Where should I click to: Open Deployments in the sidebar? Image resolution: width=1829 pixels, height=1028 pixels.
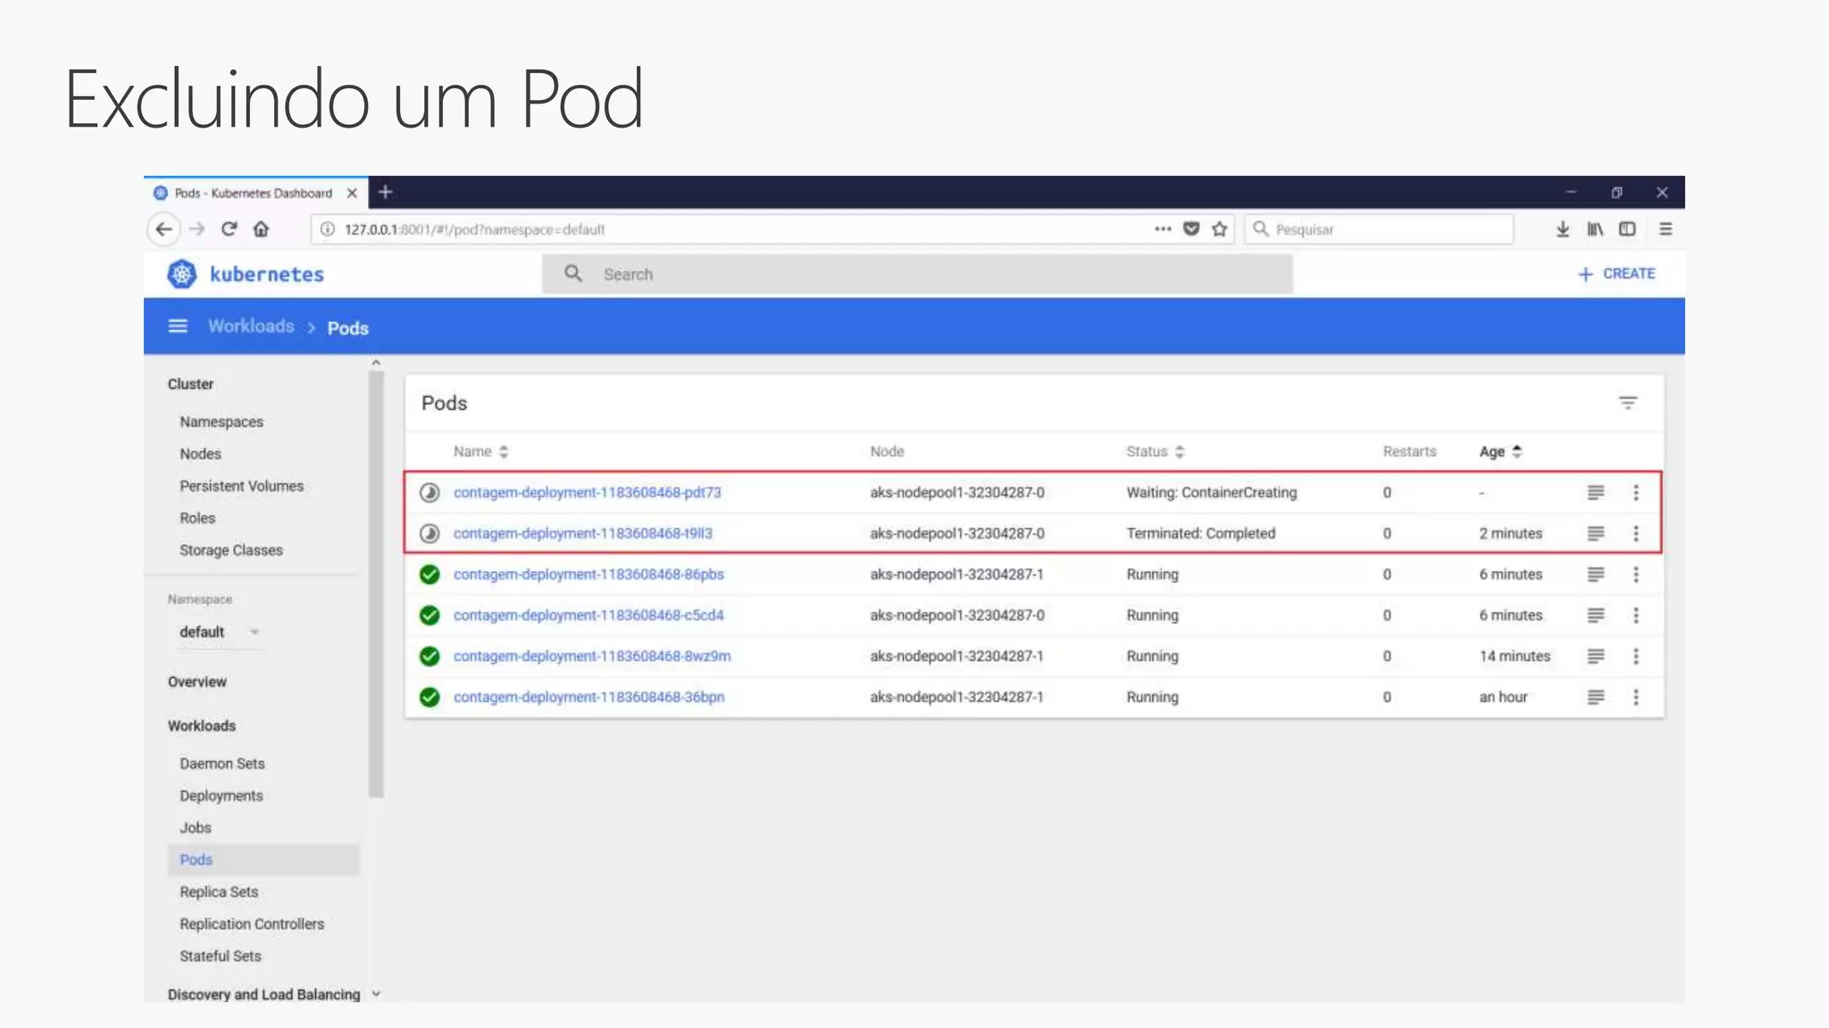tap(221, 796)
